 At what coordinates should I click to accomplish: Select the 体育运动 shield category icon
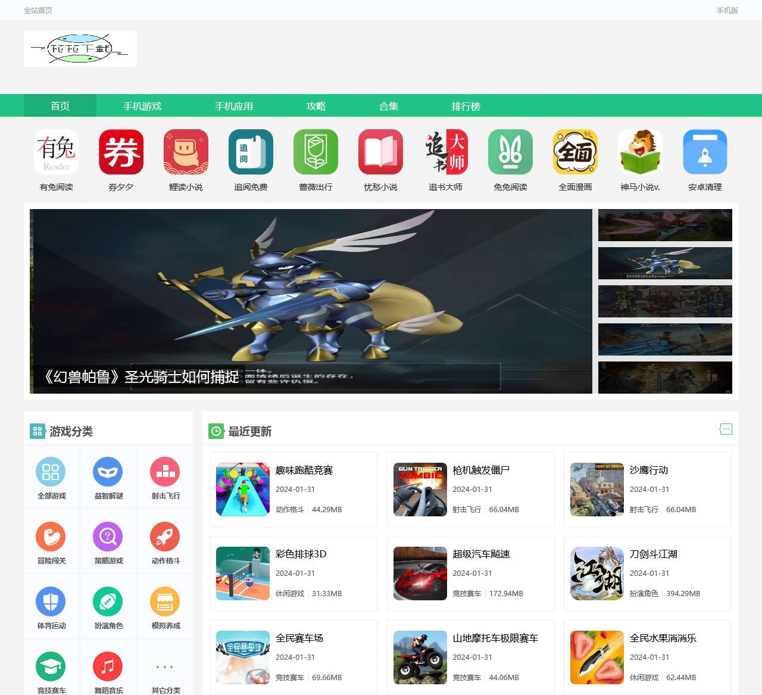(x=51, y=601)
